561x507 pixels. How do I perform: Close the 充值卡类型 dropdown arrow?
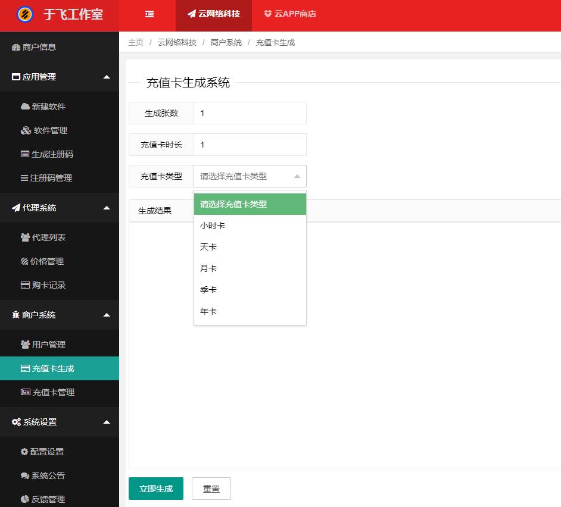pos(297,176)
